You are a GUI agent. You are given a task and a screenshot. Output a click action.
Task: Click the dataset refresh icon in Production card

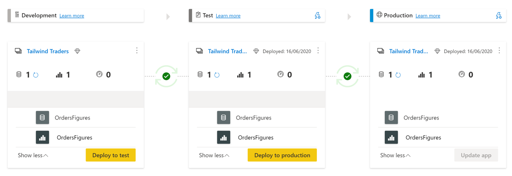pyautogui.click(x=398, y=75)
